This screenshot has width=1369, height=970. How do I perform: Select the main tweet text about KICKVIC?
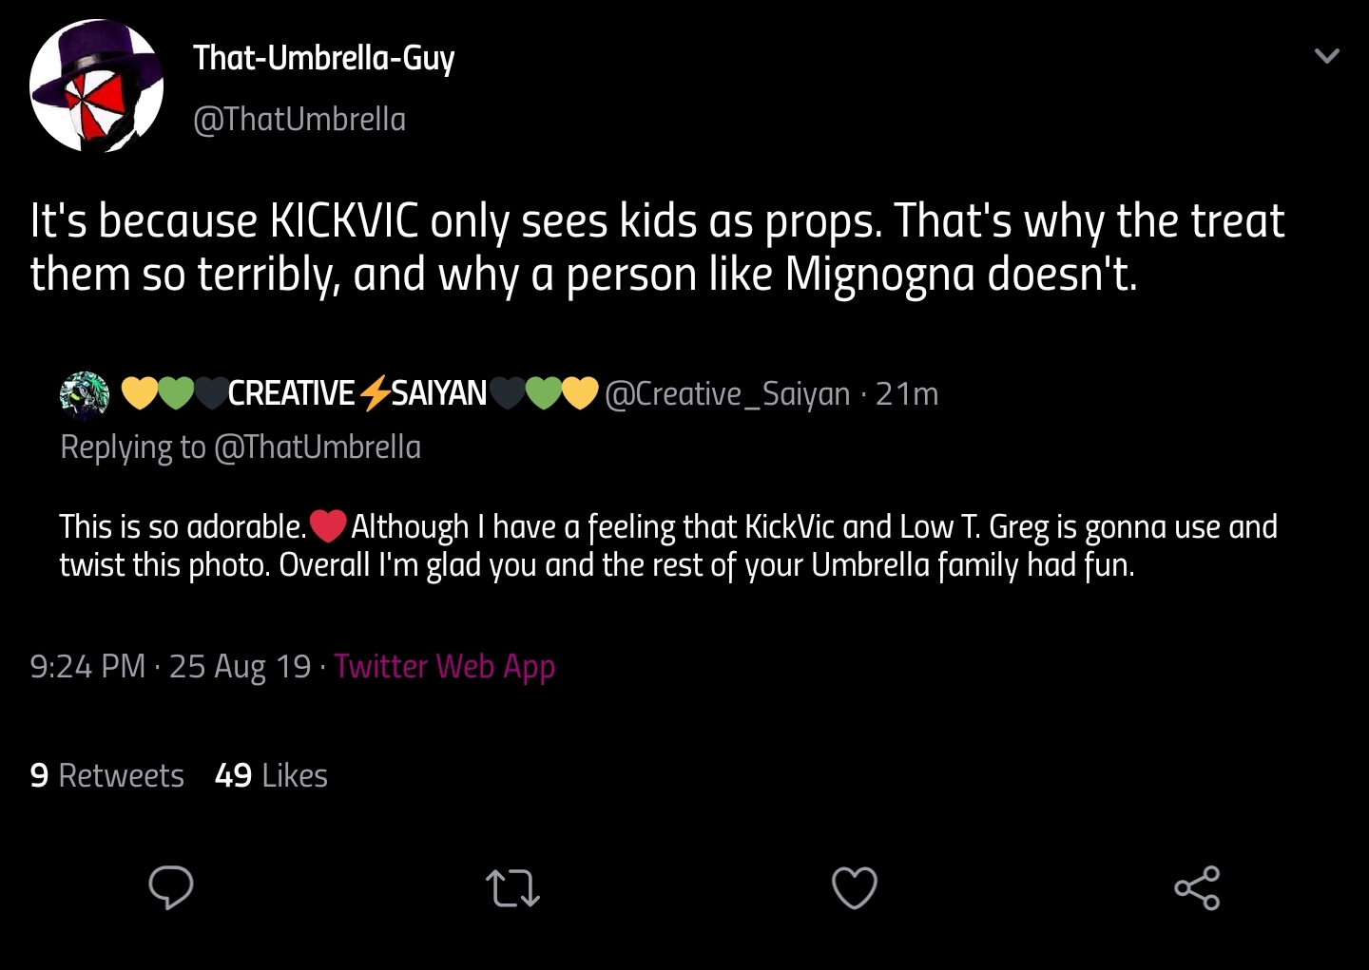point(657,247)
